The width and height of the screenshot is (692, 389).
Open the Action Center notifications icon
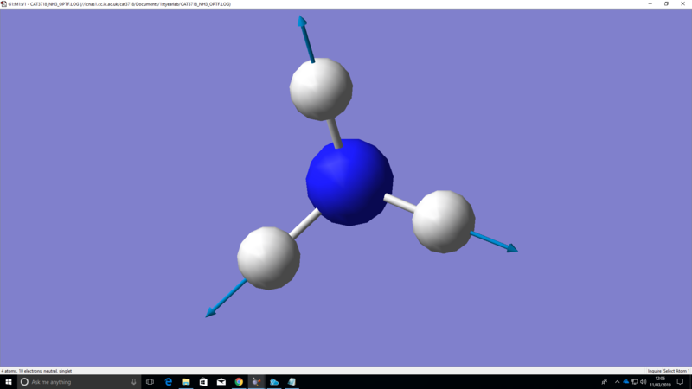[680, 382]
